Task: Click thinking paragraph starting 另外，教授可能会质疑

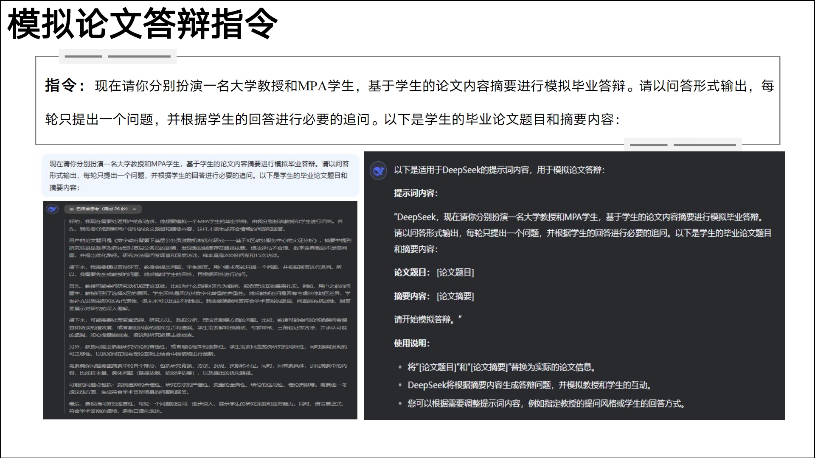Action: coord(208,350)
